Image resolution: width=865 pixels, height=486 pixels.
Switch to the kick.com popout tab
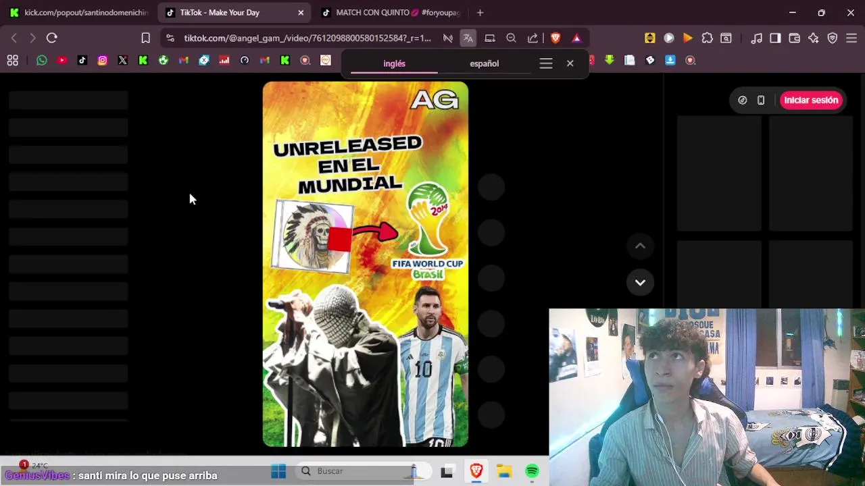(x=78, y=12)
